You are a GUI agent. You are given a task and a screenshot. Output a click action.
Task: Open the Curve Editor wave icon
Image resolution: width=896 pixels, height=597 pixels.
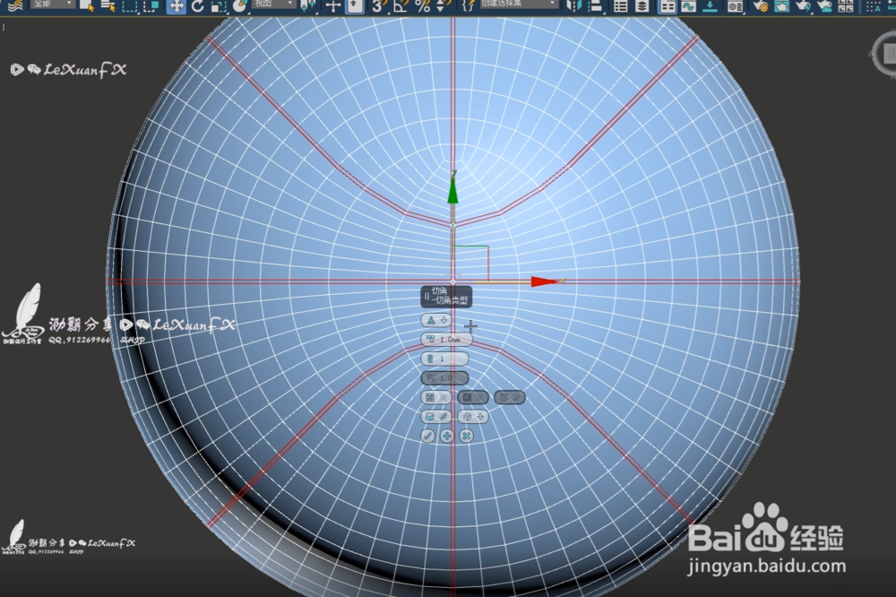click(688, 6)
